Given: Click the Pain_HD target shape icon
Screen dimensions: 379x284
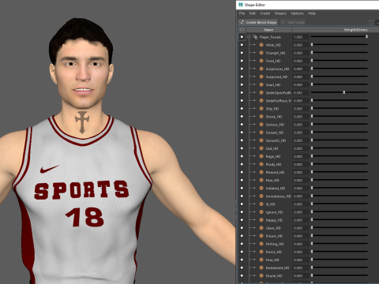Looking at the screenshot, I should click(261, 180).
